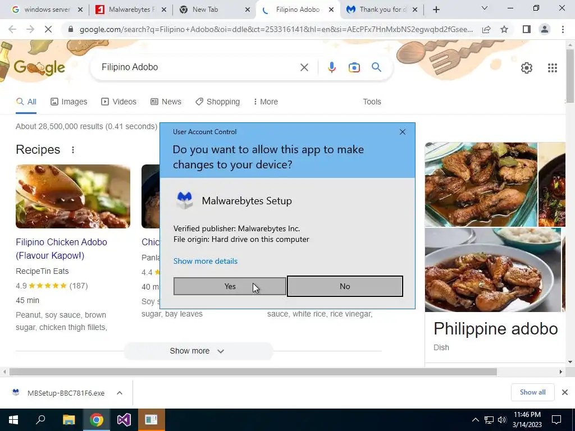This screenshot has height=431, width=575.
Task: Open clock showing 11:46 PM
Action: pos(527,420)
